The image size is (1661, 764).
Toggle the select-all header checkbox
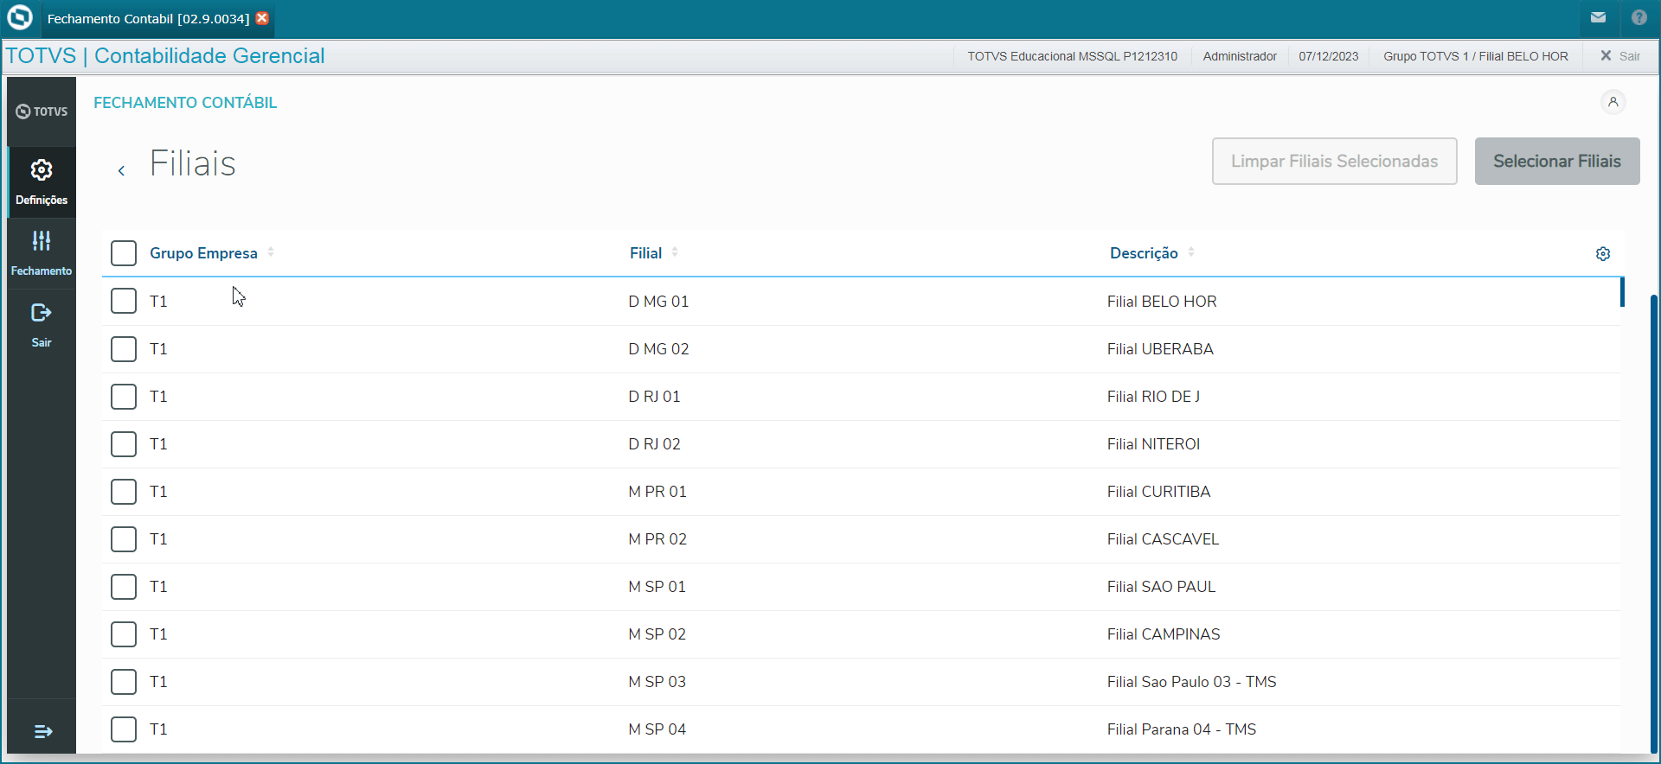pyautogui.click(x=124, y=253)
